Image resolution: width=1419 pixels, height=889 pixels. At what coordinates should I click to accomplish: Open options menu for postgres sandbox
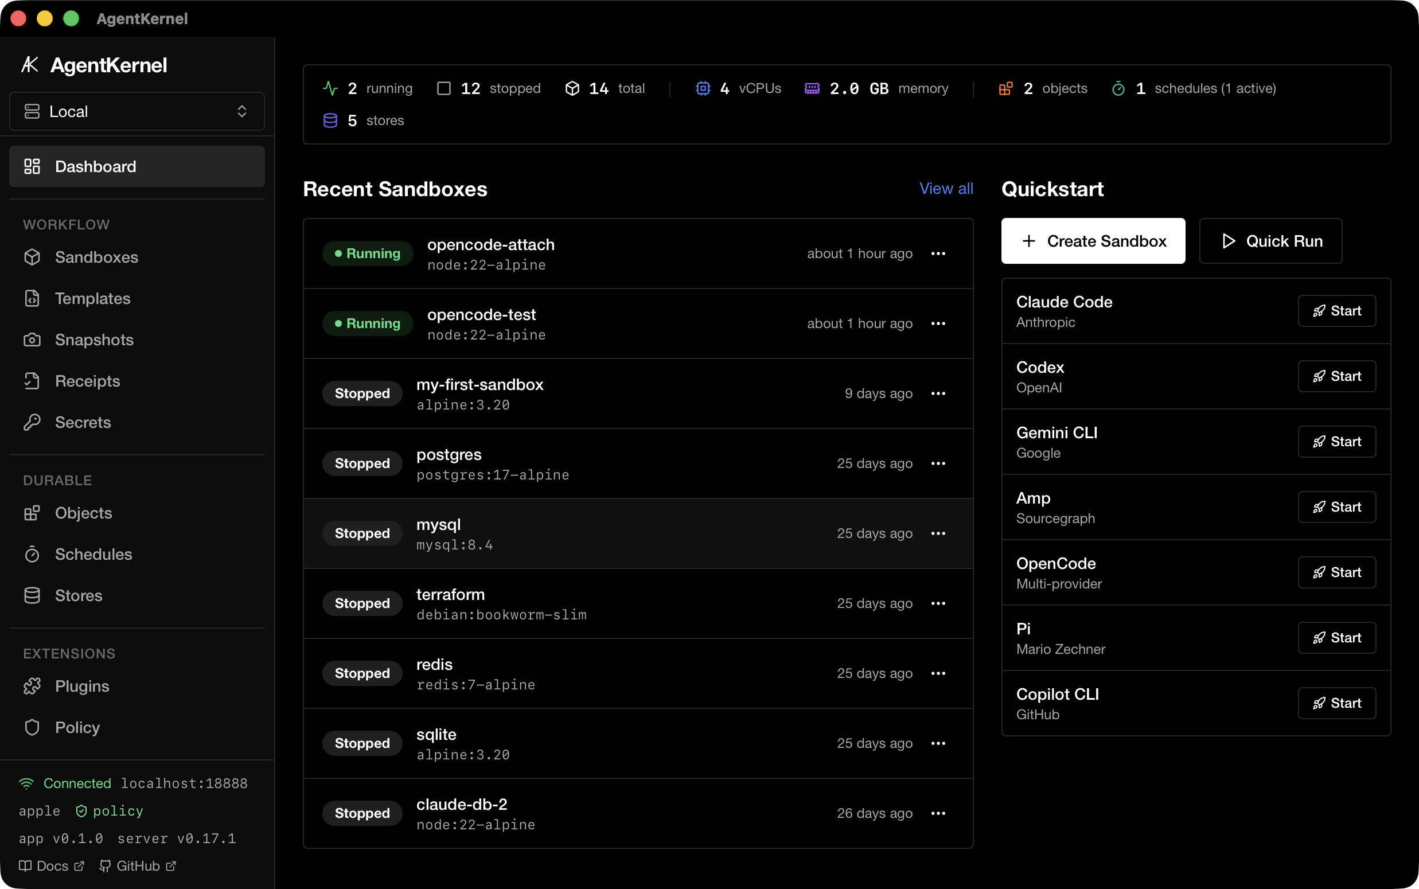coord(938,463)
